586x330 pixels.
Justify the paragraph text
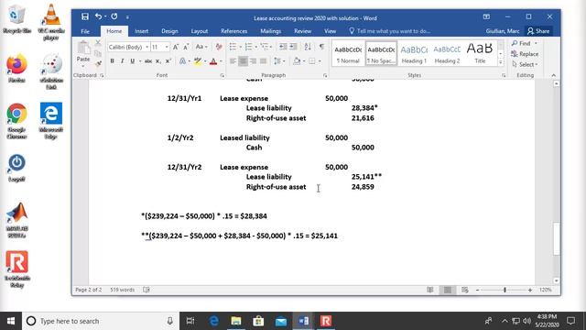(263, 61)
